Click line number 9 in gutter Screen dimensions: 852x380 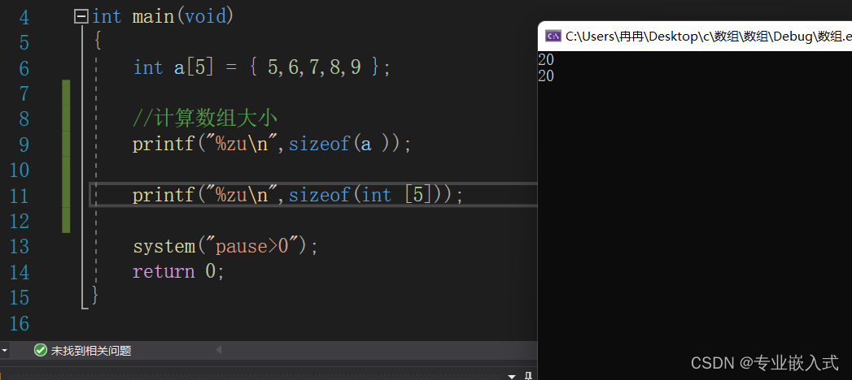click(24, 145)
